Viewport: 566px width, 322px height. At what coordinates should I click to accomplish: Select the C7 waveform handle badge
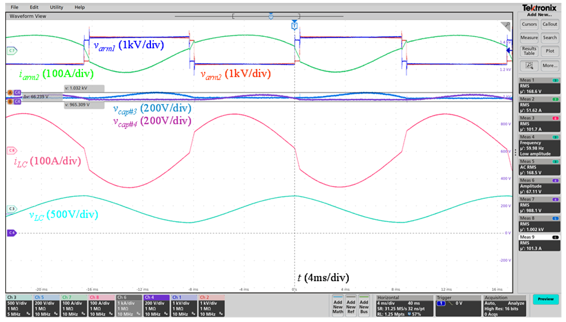coord(11,51)
